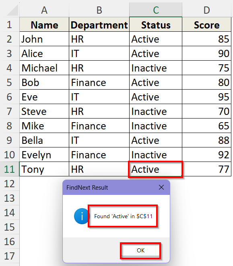Select cell containing Eve
This screenshot has height=266, width=233.
click(44, 97)
